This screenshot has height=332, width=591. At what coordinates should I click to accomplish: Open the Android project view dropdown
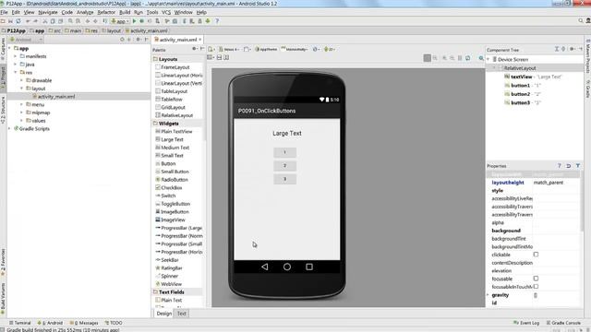click(26, 40)
